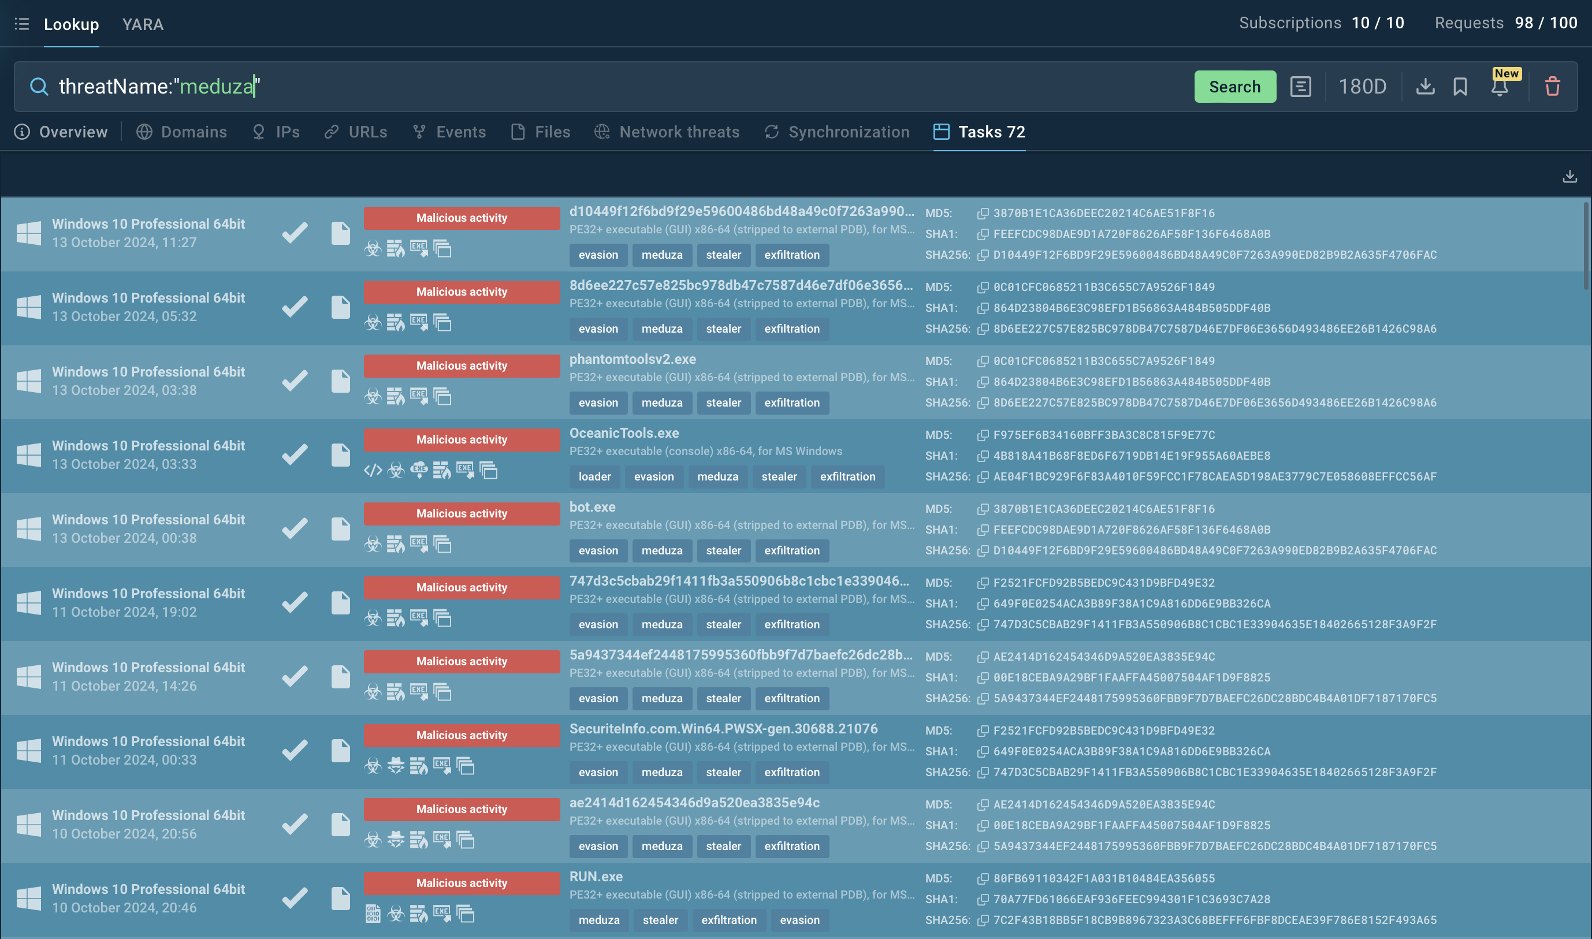Click the loader tag on OceanicTools.exe
The height and width of the screenshot is (939, 1592).
594,476
